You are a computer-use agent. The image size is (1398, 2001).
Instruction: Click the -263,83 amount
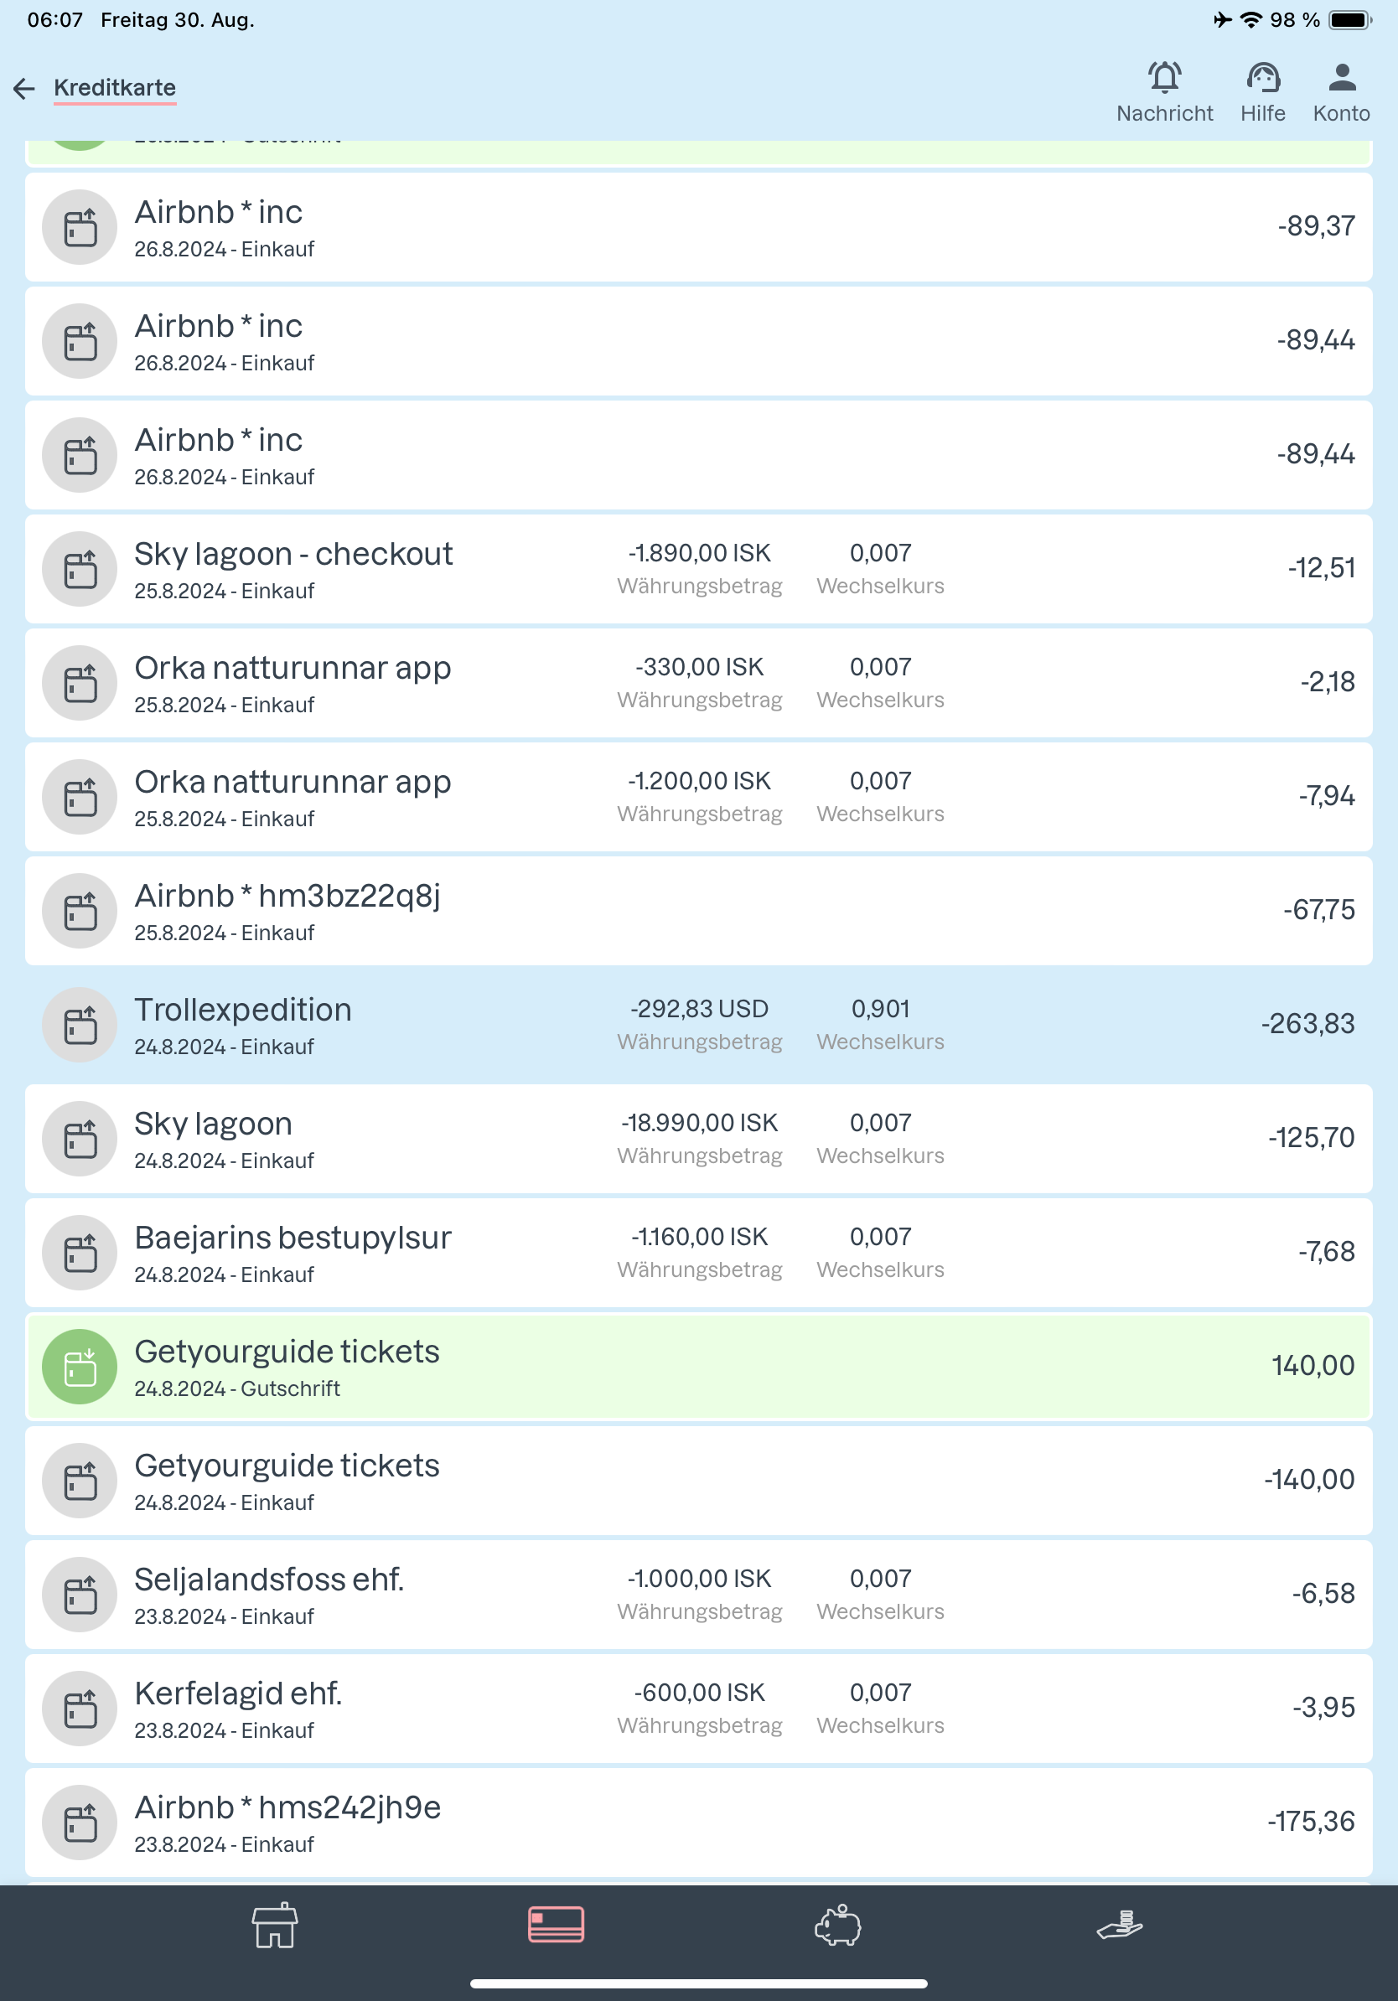point(1307,1024)
